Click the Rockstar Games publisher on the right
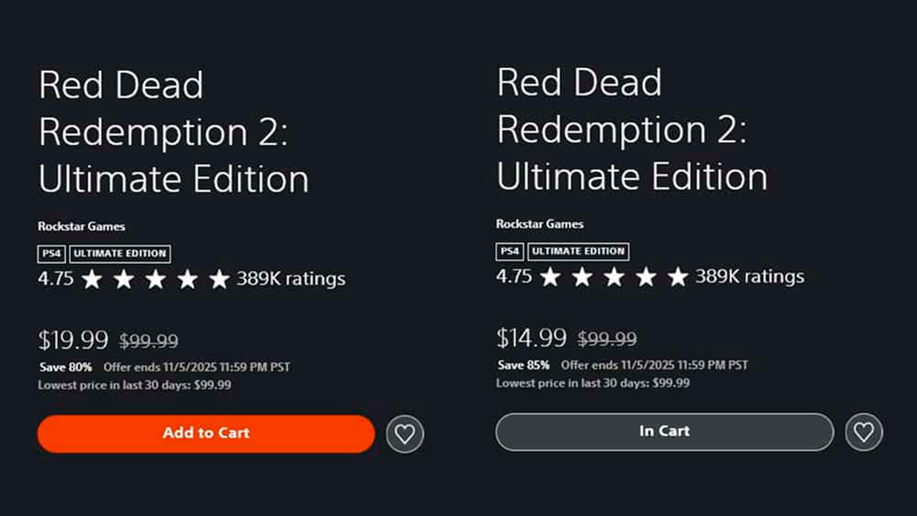Viewport: 917px width, 516px height. tap(539, 224)
